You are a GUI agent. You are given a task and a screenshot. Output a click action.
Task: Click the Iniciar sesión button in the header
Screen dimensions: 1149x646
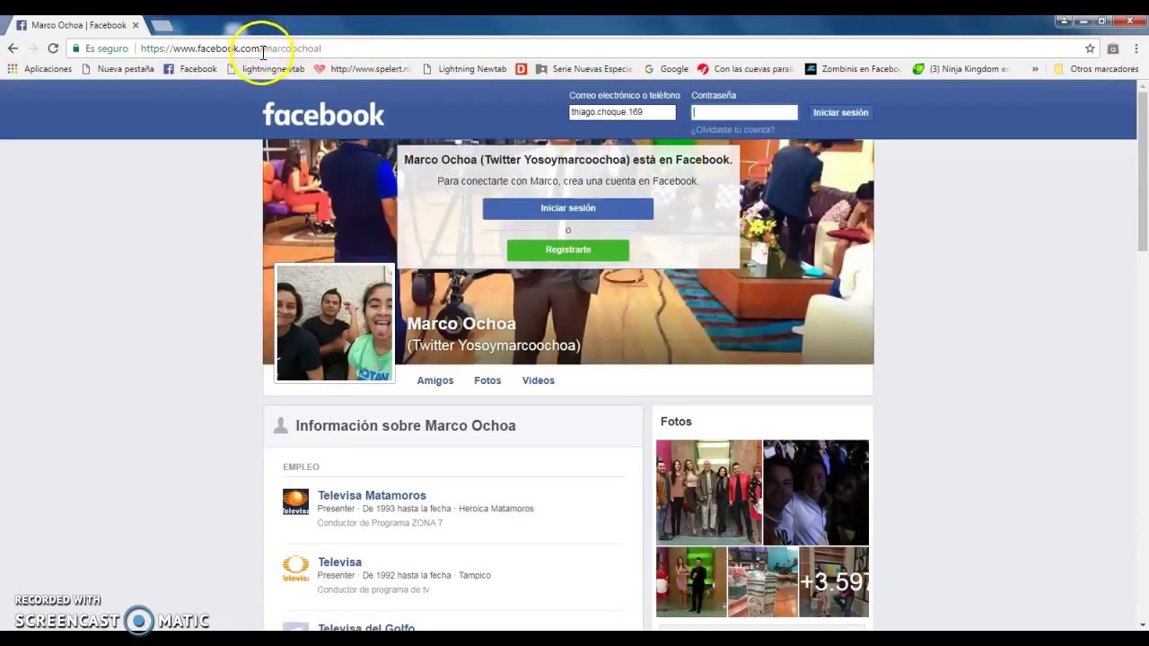point(841,112)
